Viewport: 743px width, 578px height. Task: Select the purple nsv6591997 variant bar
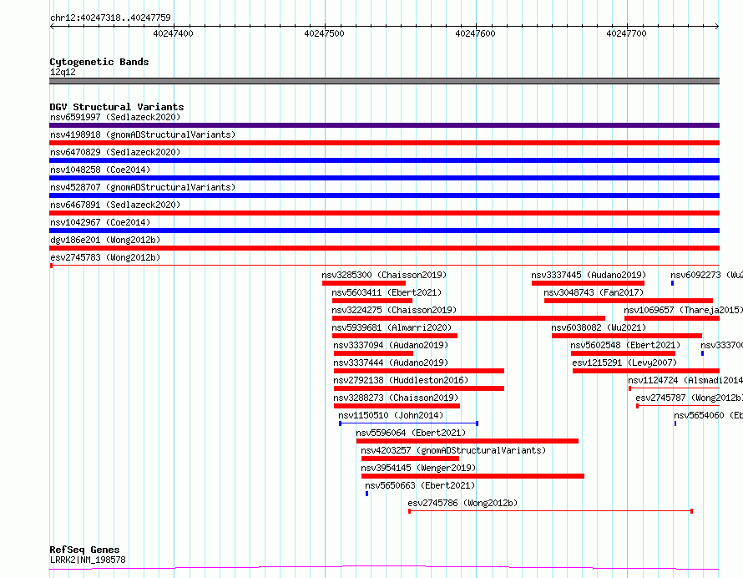pos(384,125)
